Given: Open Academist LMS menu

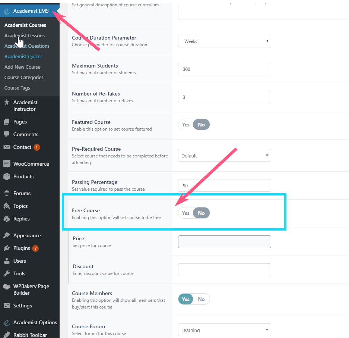Looking at the screenshot, I should [x=30, y=11].
